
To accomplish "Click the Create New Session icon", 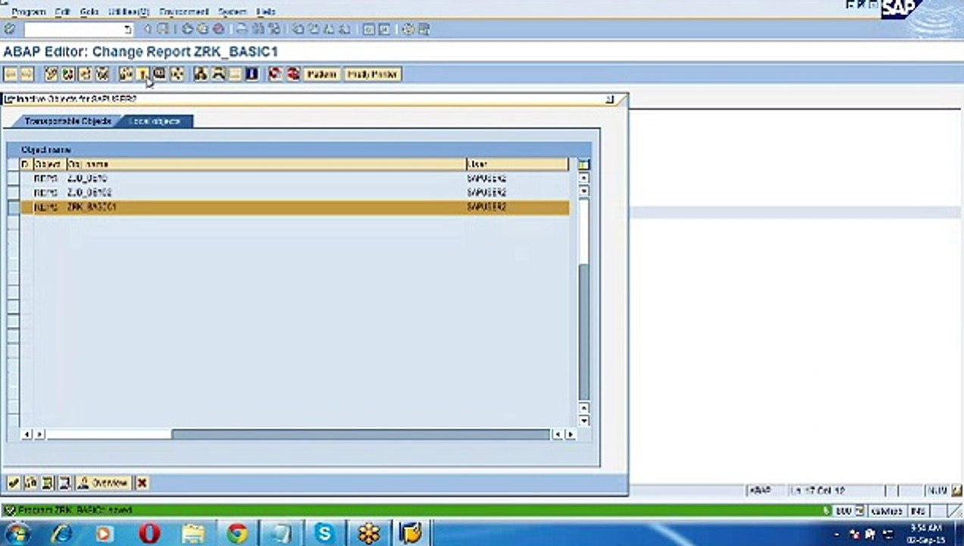I will pyautogui.click(x=368, y=29).
